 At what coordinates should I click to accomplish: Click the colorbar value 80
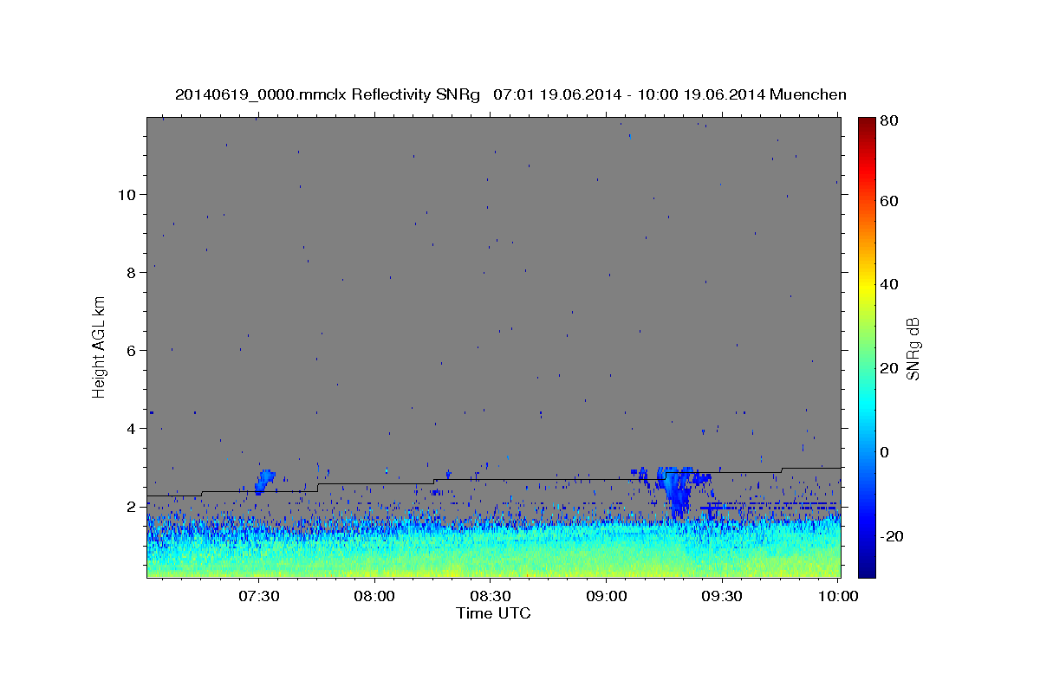[888, 121]
